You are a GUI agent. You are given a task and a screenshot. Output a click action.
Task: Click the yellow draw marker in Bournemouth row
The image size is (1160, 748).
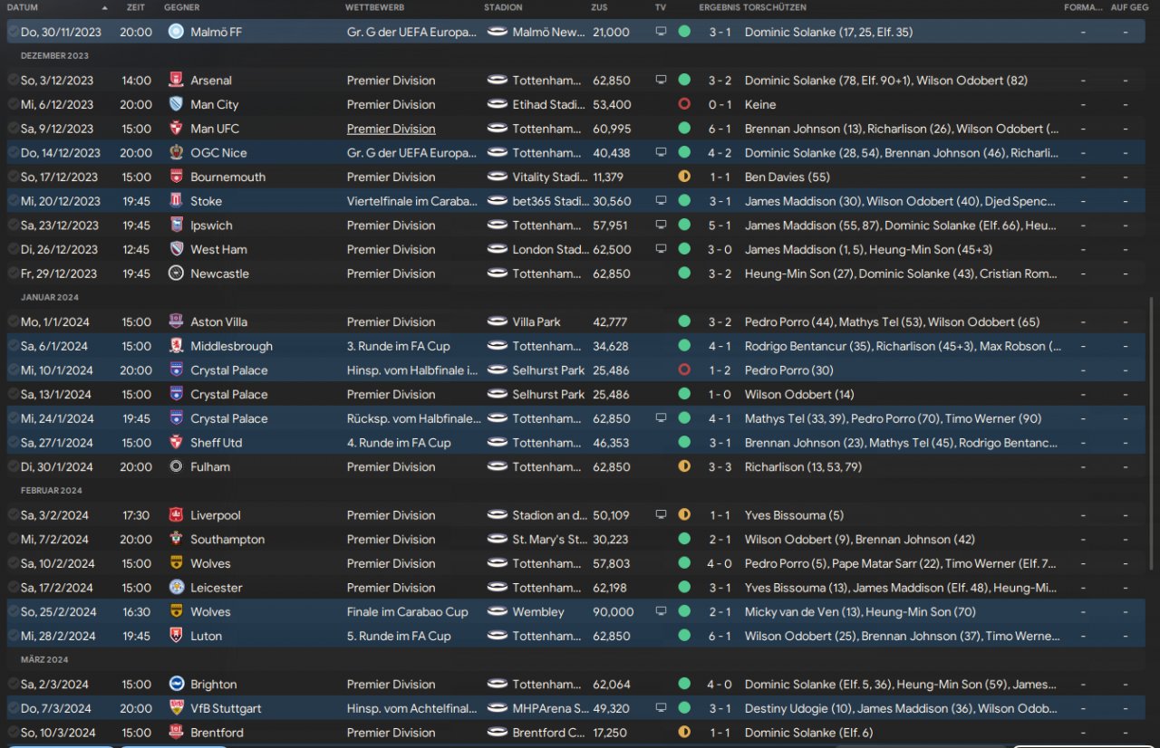(684, 177)
